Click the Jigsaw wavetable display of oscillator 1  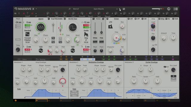(x=41, y=27)
